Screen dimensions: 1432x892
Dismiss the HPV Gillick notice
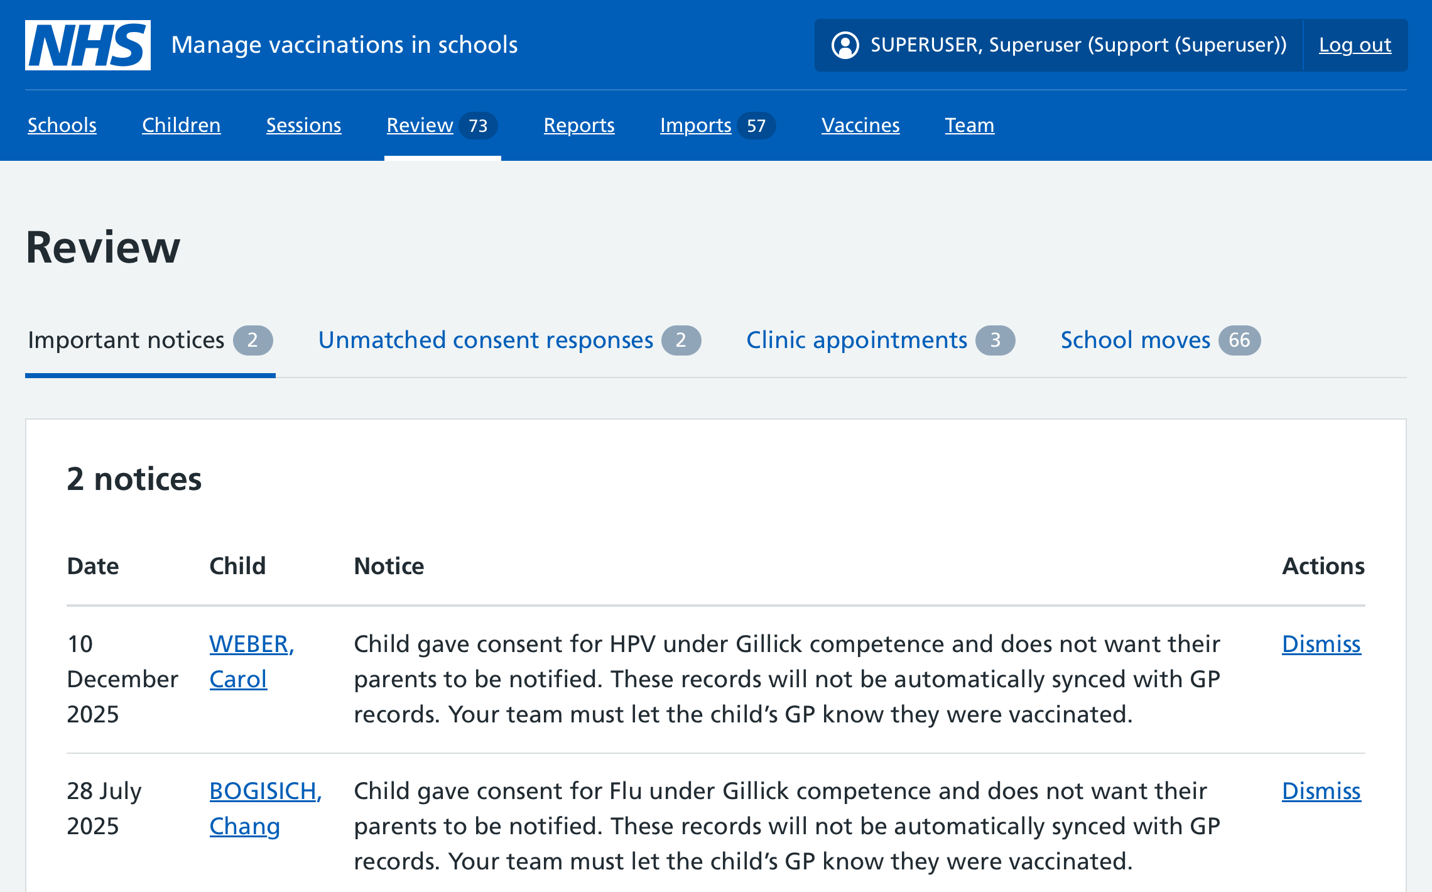coord(1321,644)
